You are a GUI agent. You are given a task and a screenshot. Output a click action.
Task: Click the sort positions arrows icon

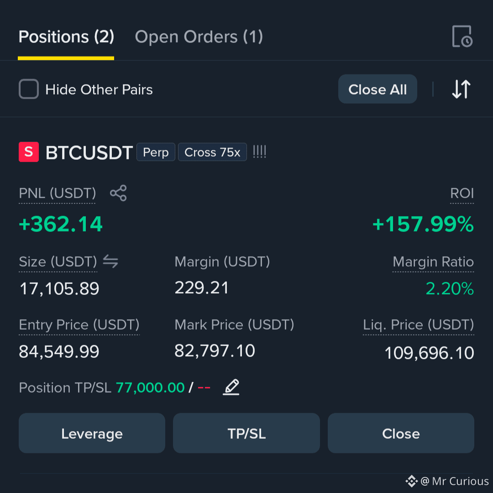461,89
